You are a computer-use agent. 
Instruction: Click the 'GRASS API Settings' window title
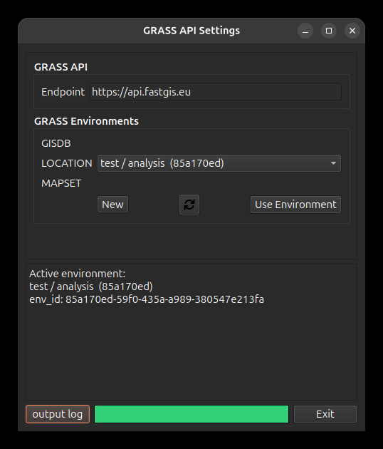(191, 31)
